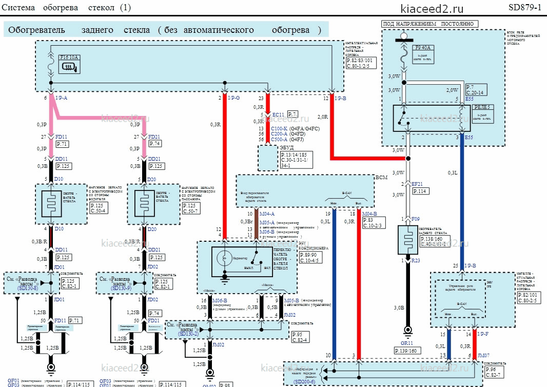The image size is (547, 387).
Task: Click the rear defrost icon under F16 10A
Action: pyautogui.click(x=69, y=67)
